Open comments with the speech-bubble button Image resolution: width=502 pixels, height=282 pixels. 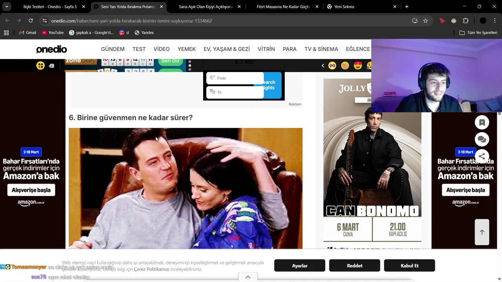click(482, 139)
